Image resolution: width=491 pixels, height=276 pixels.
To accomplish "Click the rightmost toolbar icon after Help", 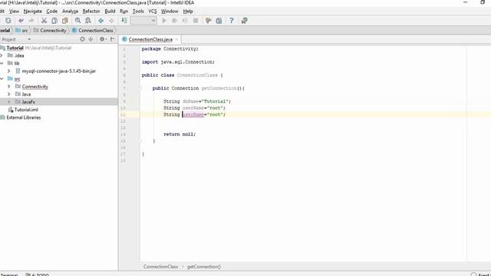I will pos(244,21).
